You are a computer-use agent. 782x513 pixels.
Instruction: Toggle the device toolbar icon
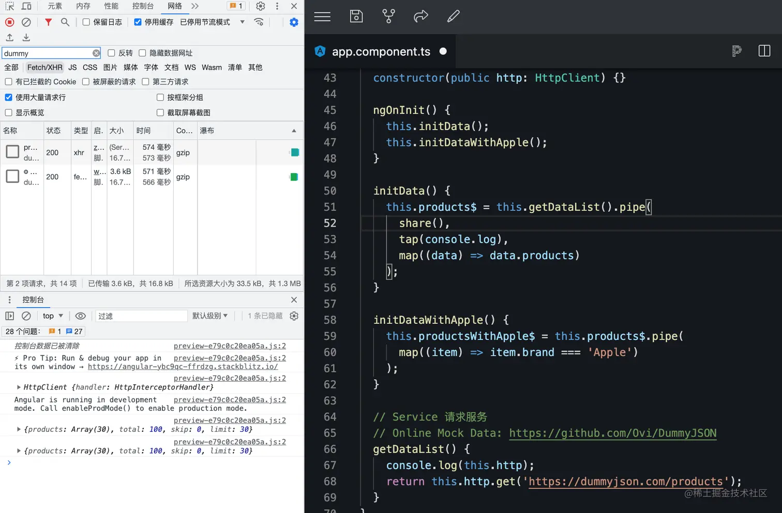[26, 6]
